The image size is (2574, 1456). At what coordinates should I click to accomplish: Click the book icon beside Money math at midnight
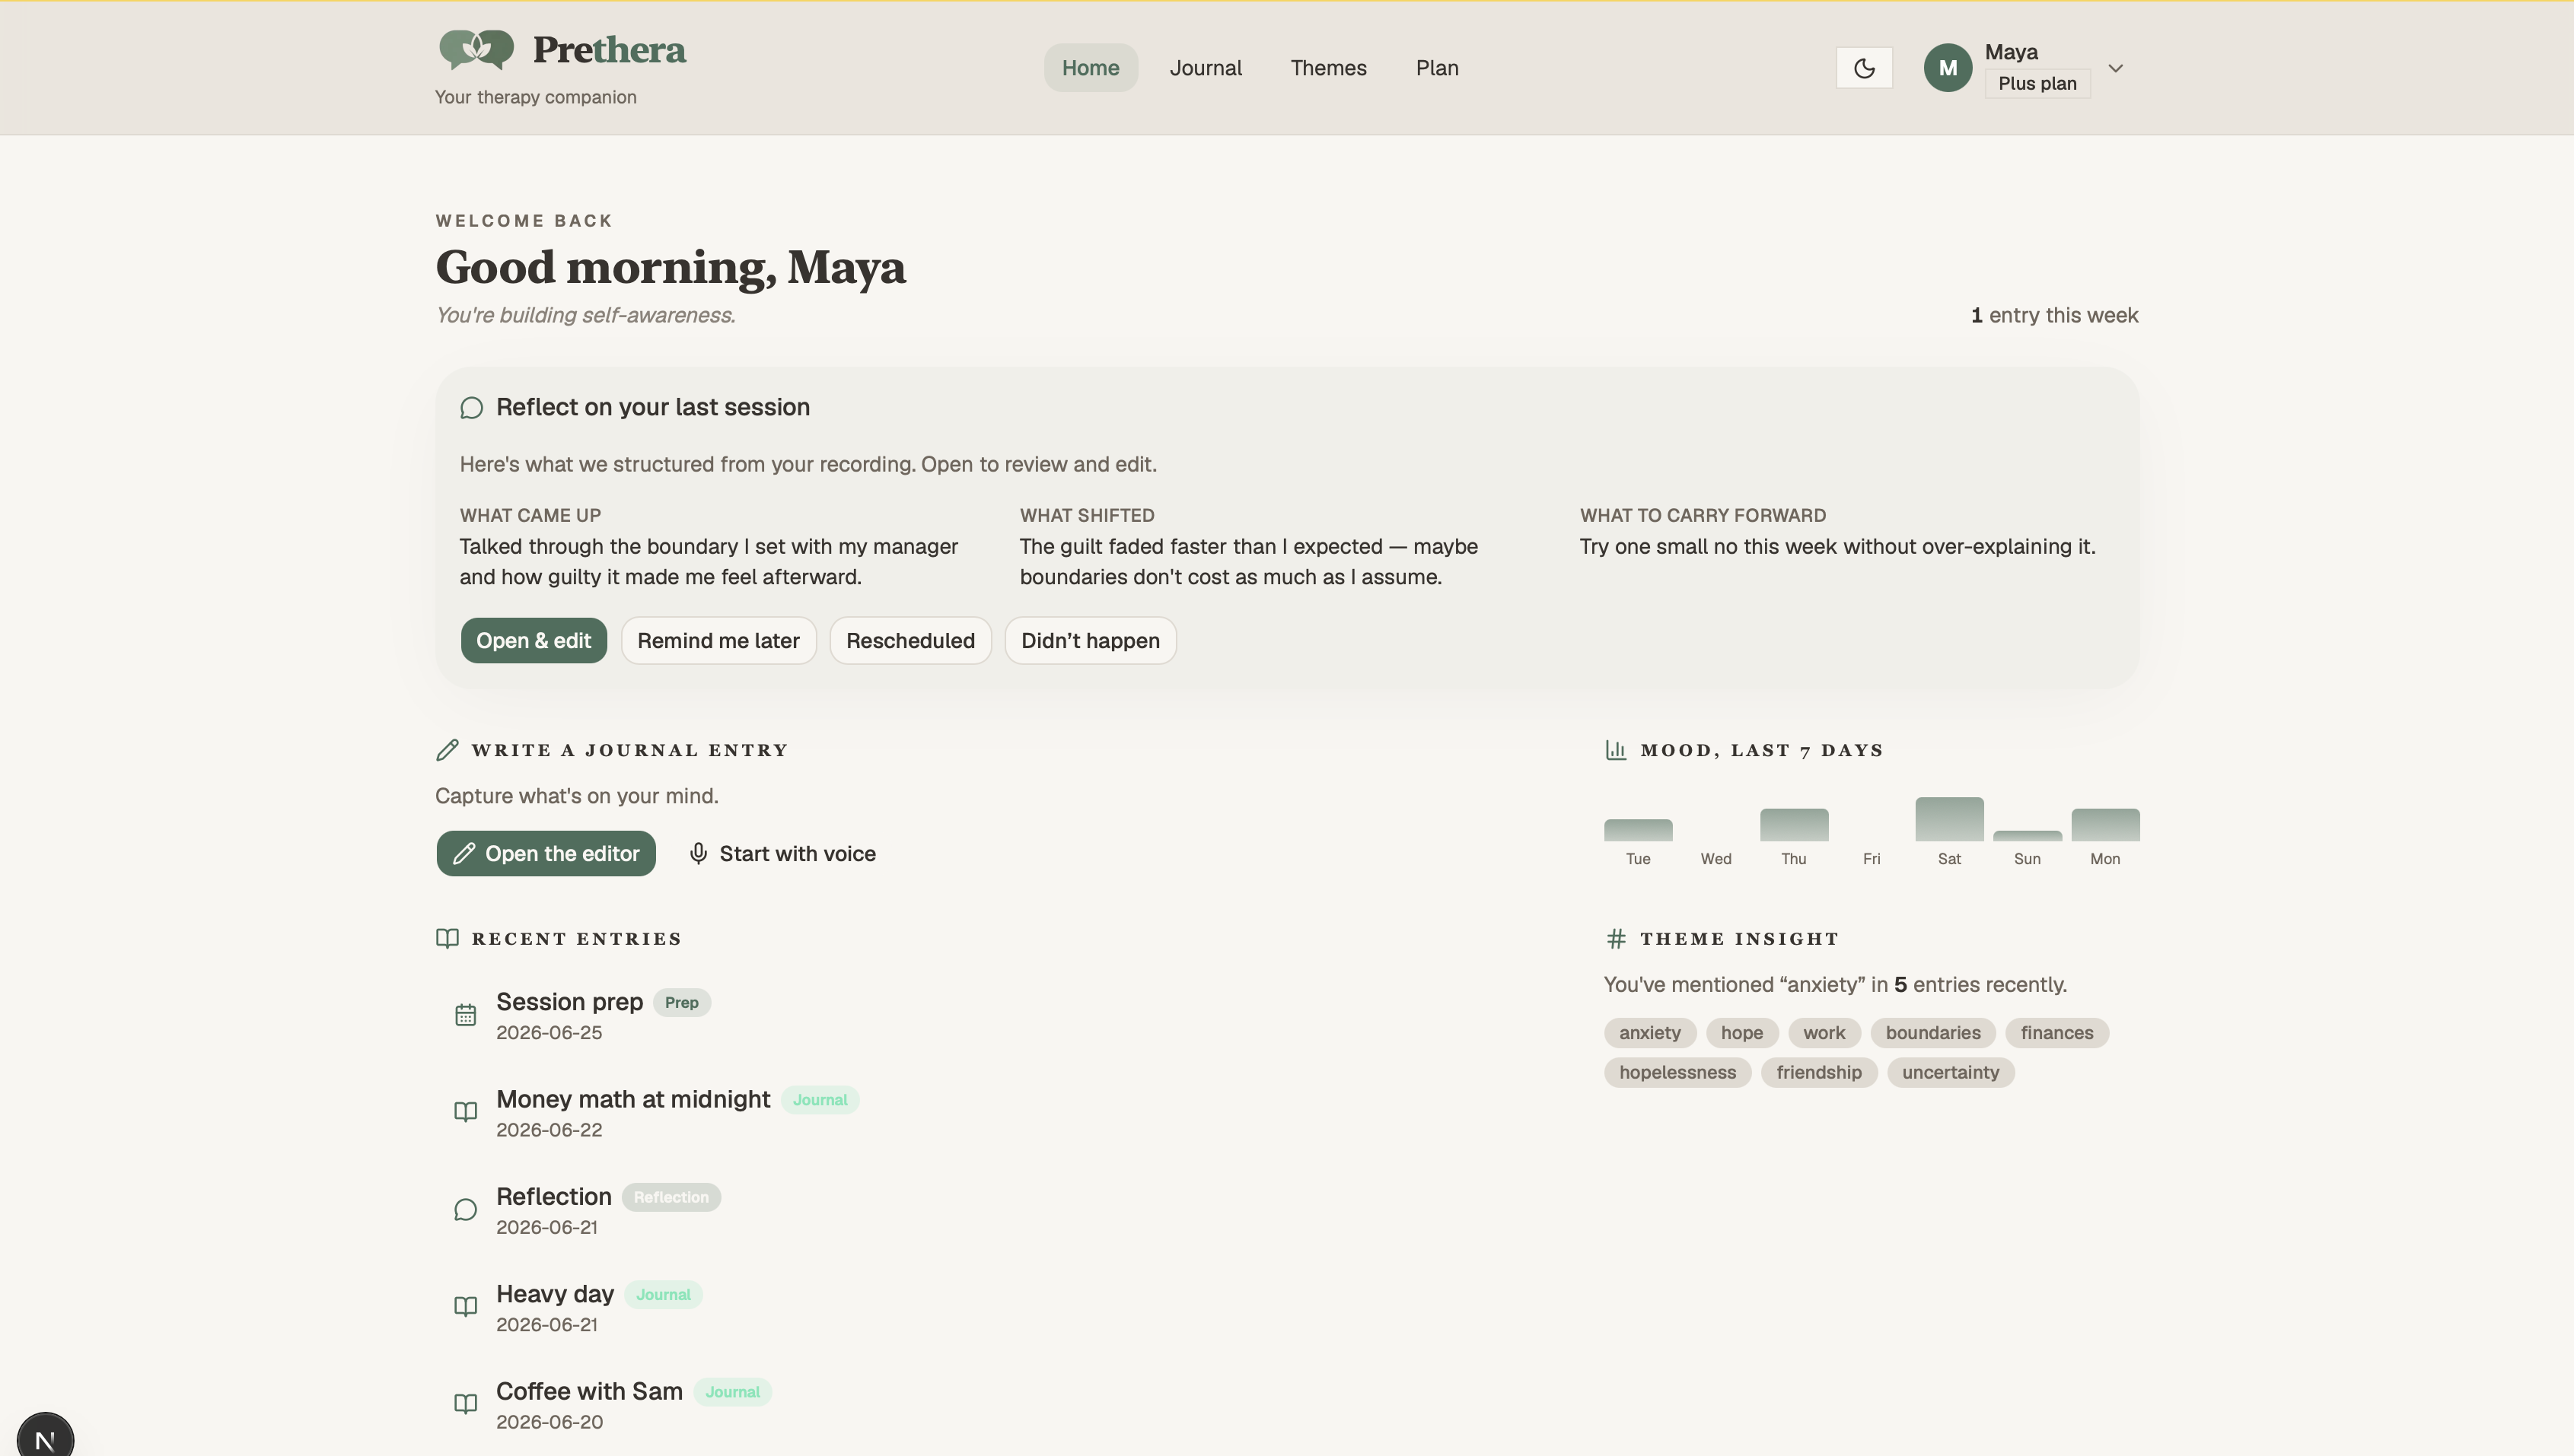coord(465,1113)
